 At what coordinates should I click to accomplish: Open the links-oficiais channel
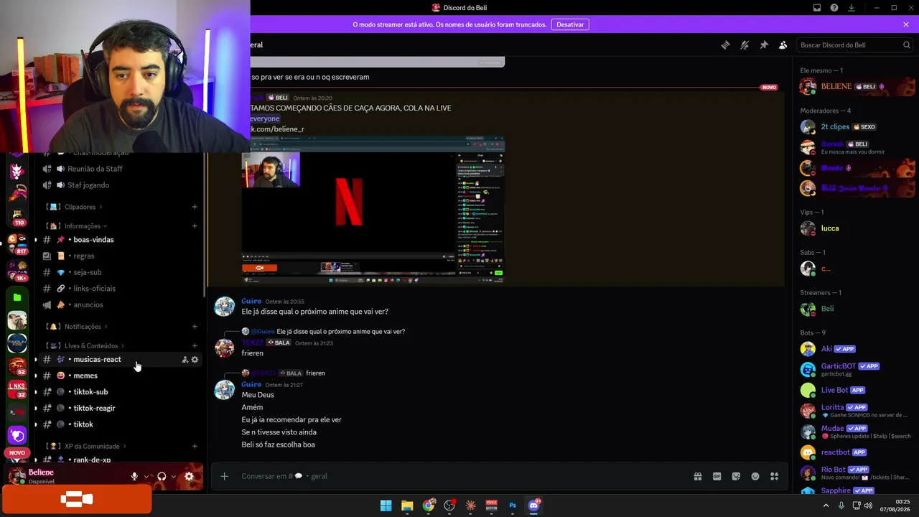[x=120, y=289]
